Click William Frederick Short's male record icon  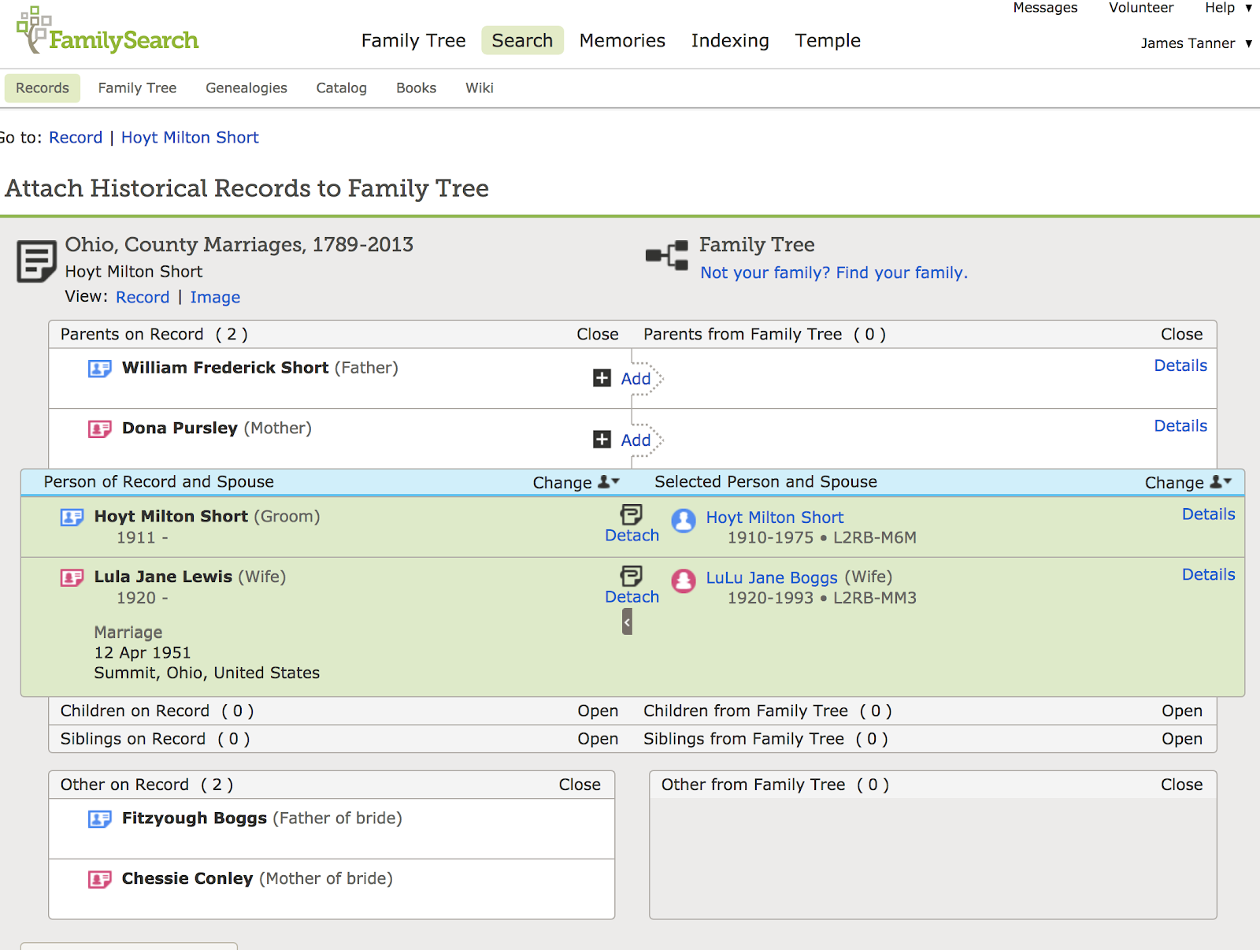99,369
